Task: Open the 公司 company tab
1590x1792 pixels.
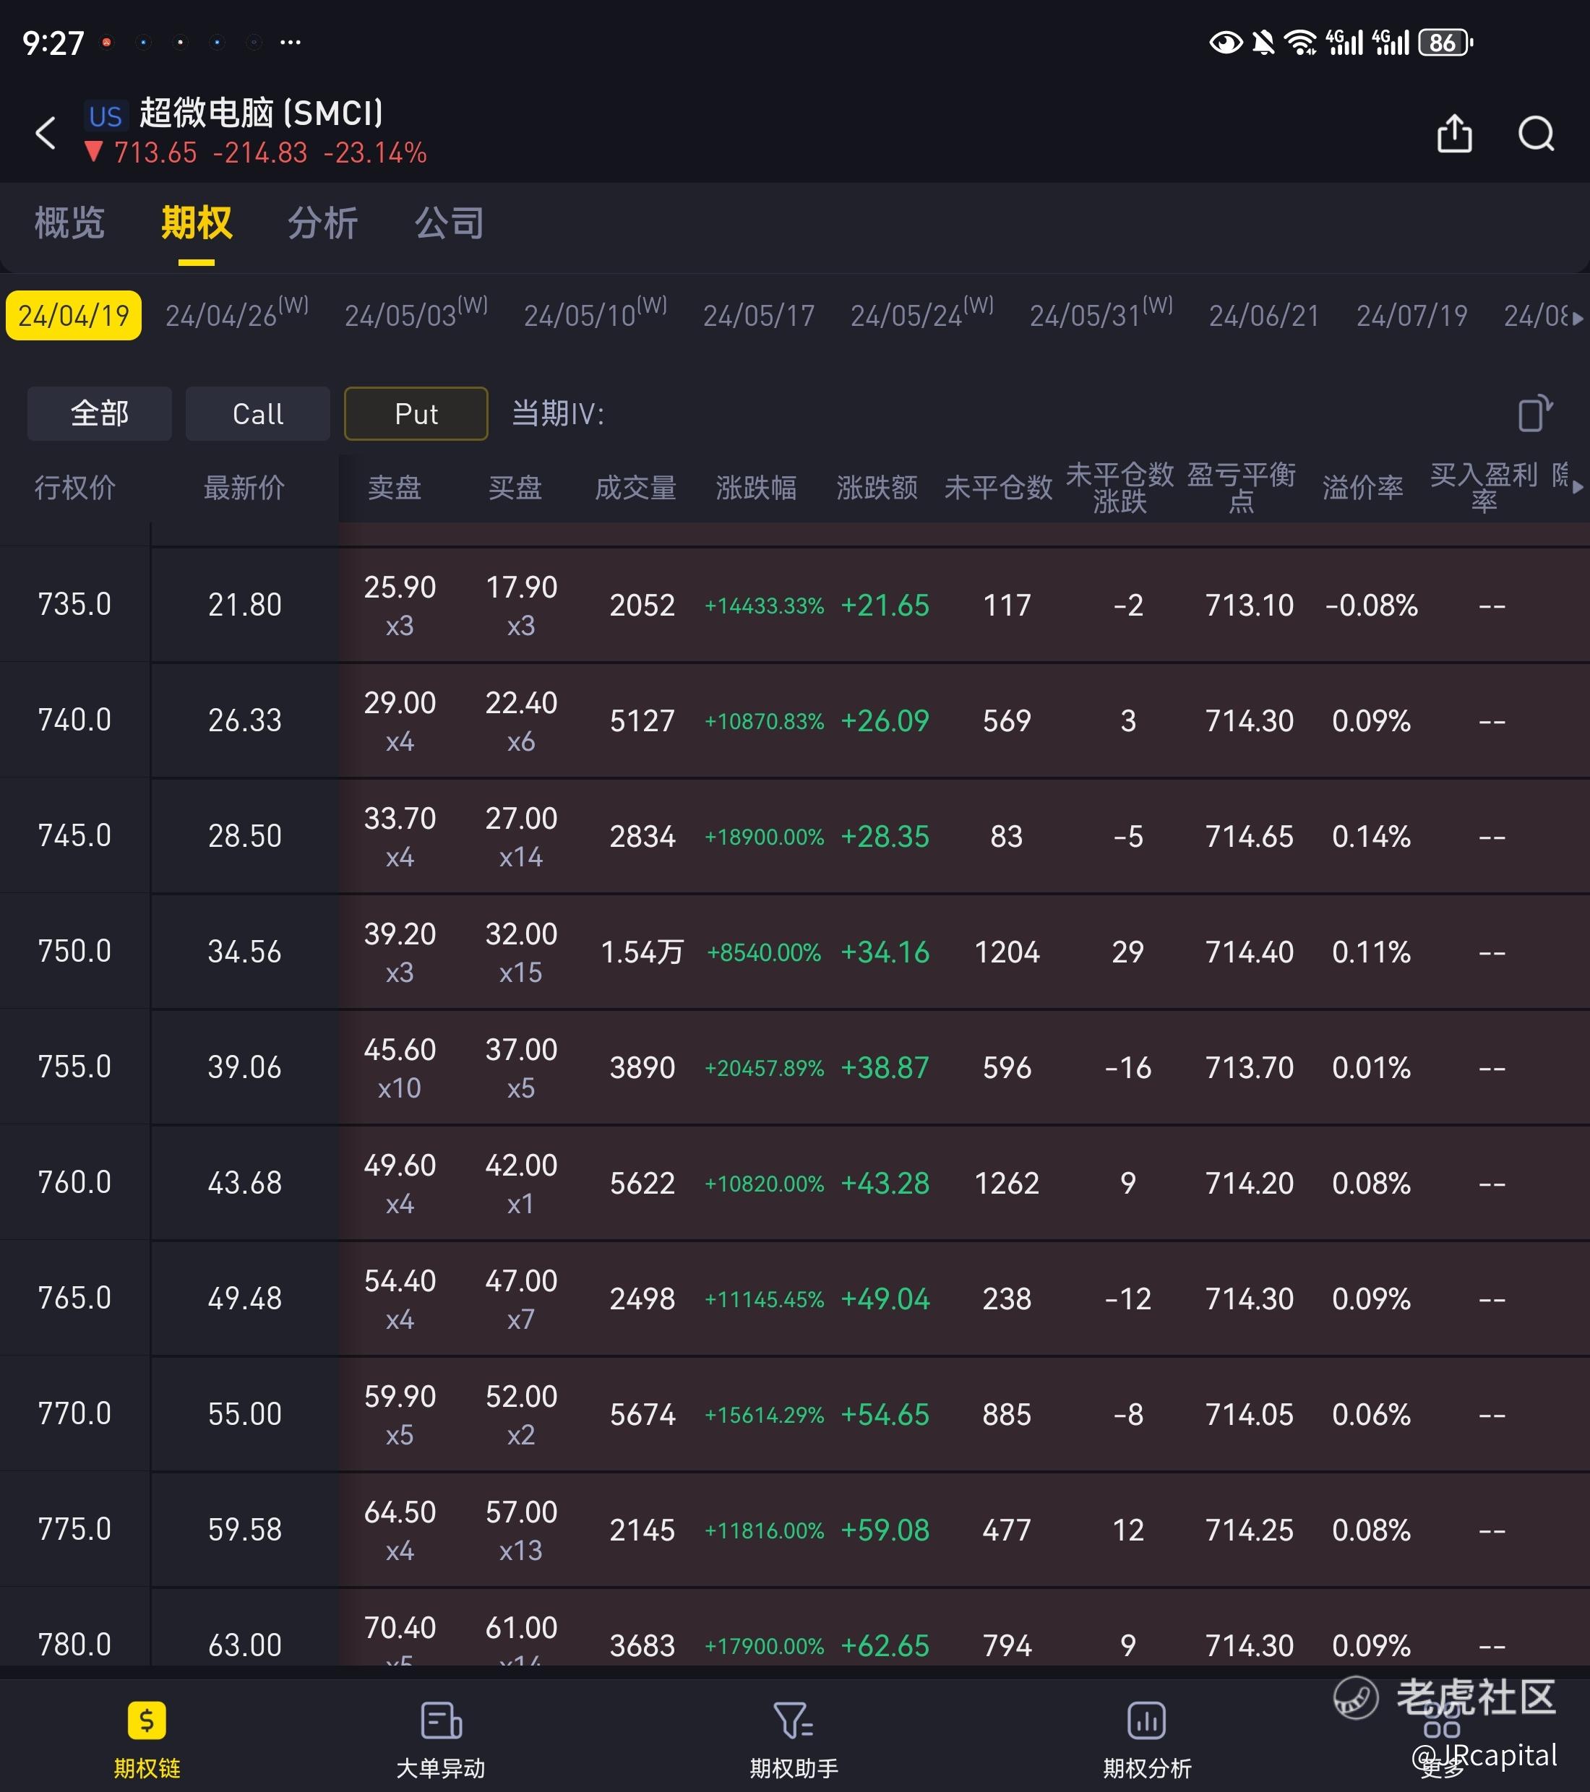Action: click(x=449, y=223)
